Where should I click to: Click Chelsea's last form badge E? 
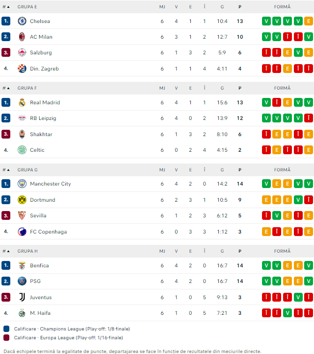click(309, 21)
